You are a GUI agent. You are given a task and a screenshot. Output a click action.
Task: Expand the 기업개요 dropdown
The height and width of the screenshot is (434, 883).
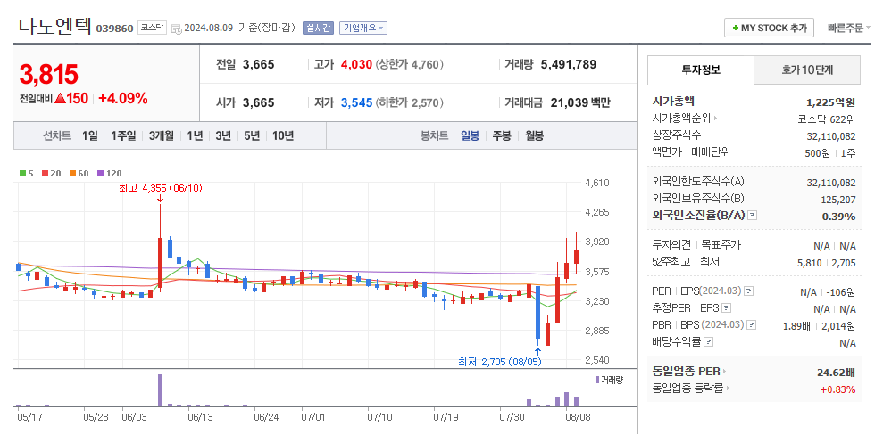point(363,28)
